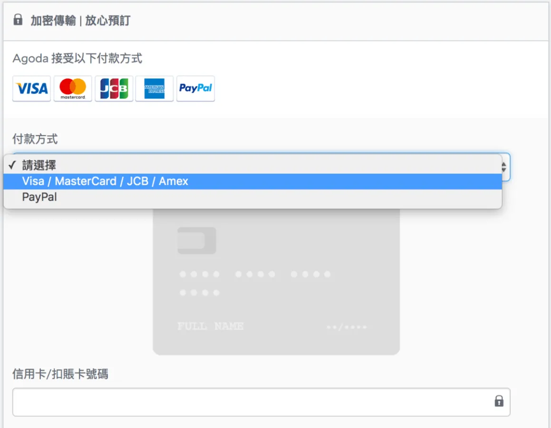
Task: Select Visa / MasterCard / JCB / Amex option
Action: point(252,181)
